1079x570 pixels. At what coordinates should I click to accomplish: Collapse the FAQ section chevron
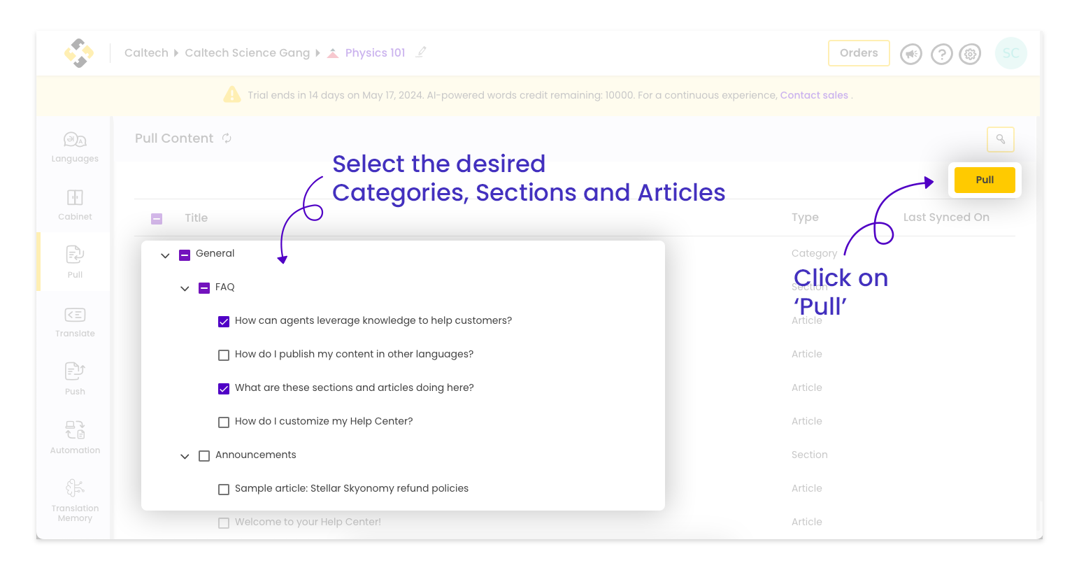[185, 289]
